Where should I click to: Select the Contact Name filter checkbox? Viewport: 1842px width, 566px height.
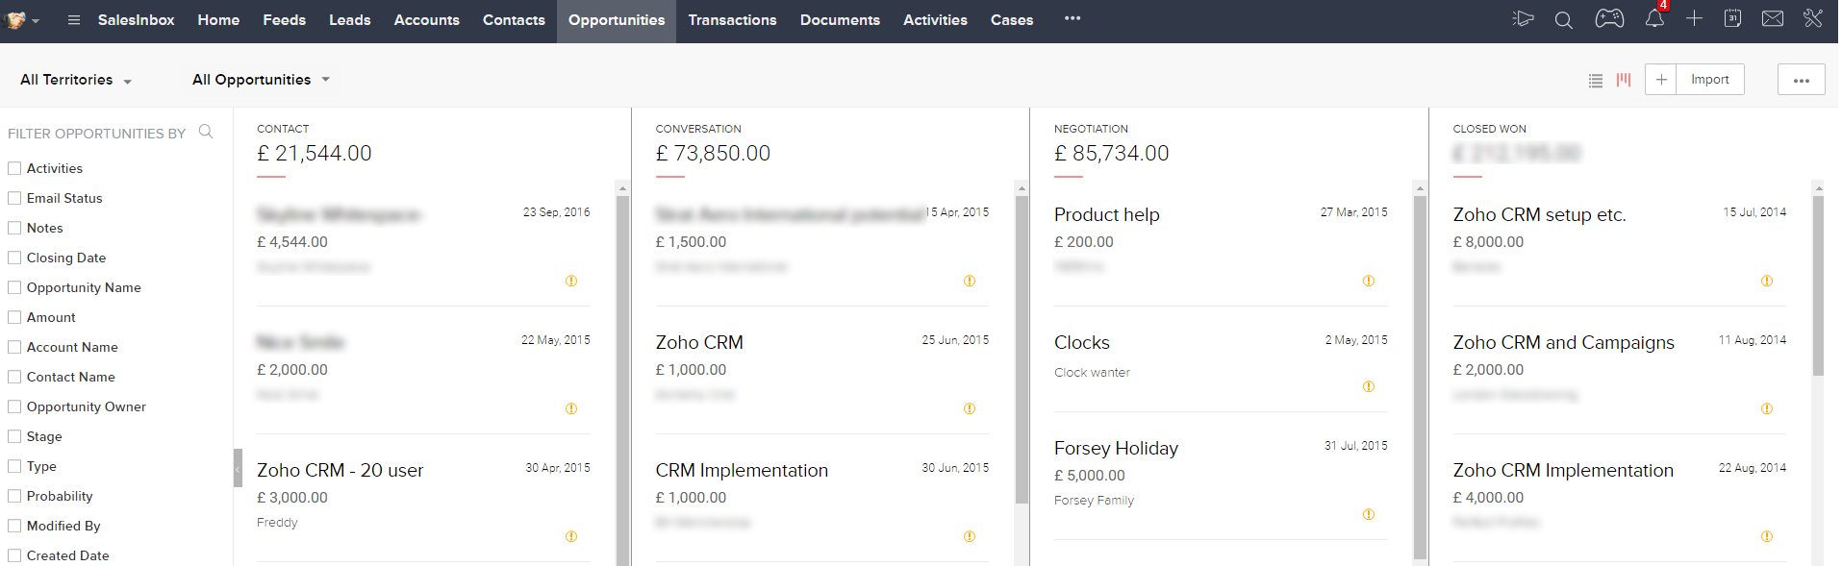pyautogui.click(x=14, y=377)
